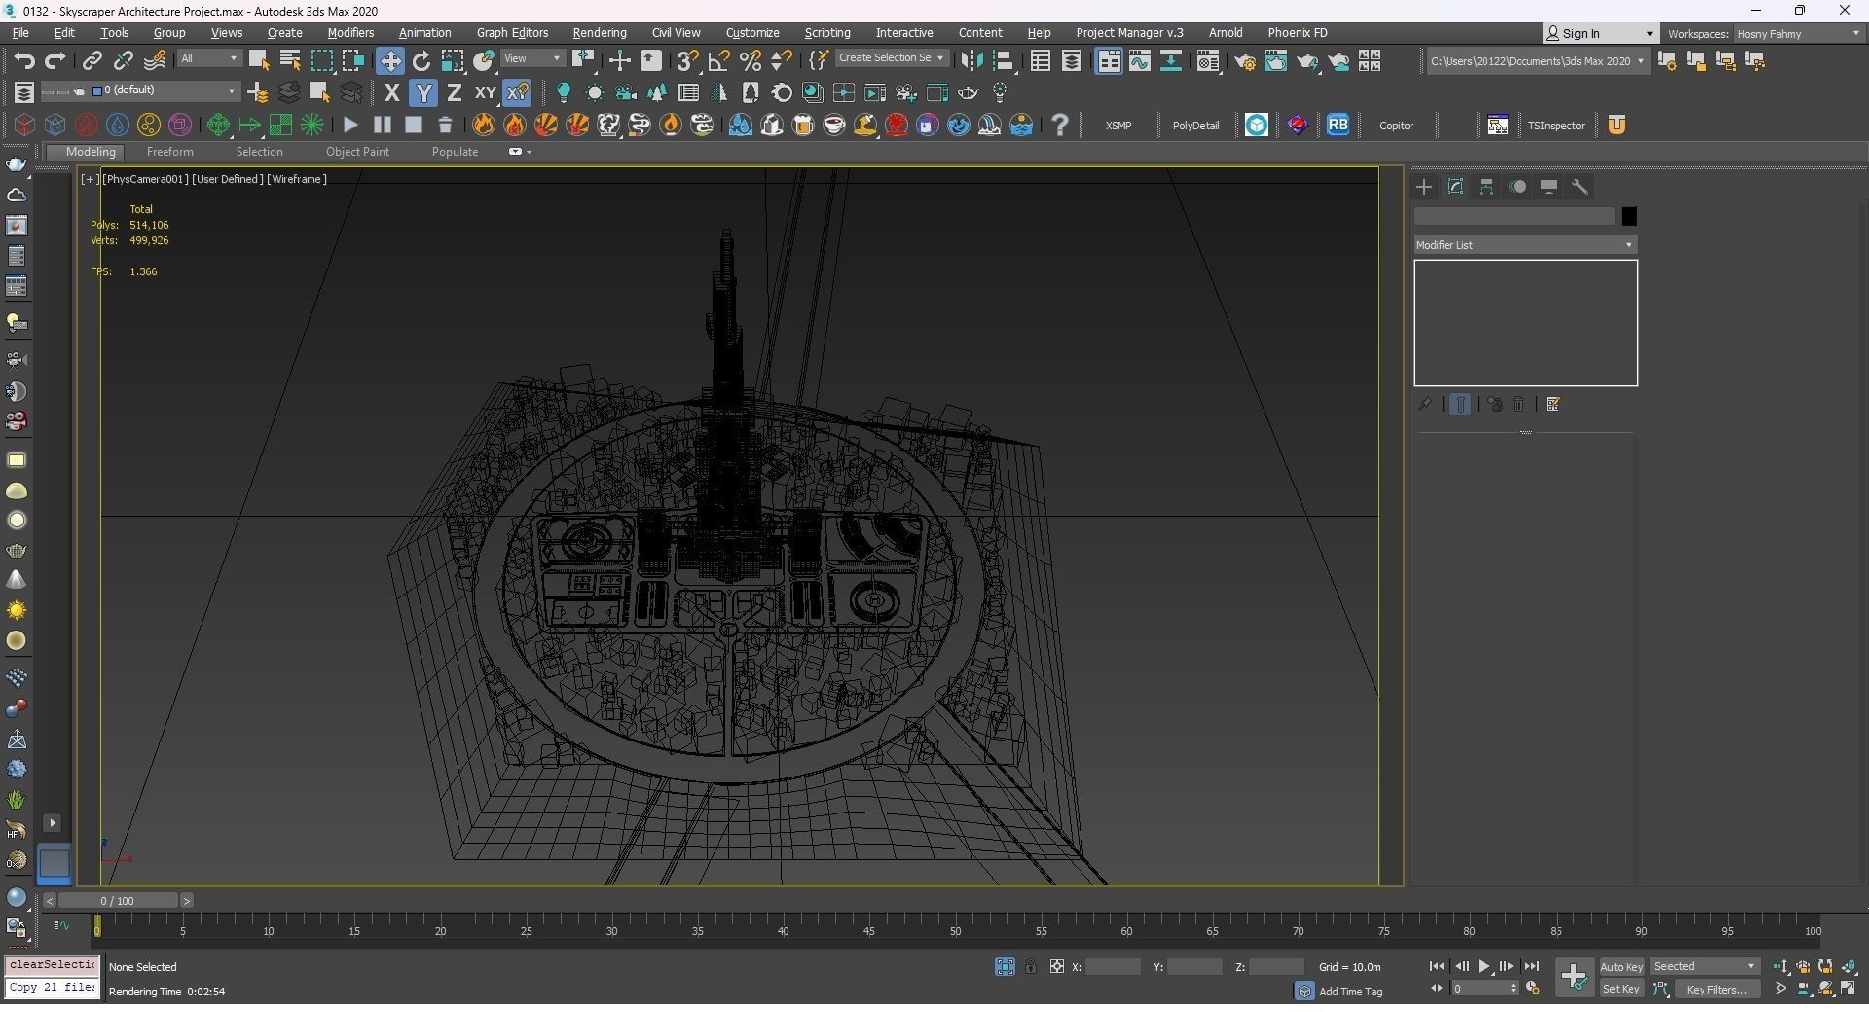This screenshot has width=1869, height=1012.
Task: Switch to the Freeform ribbon tab
Action: (169, 152)
